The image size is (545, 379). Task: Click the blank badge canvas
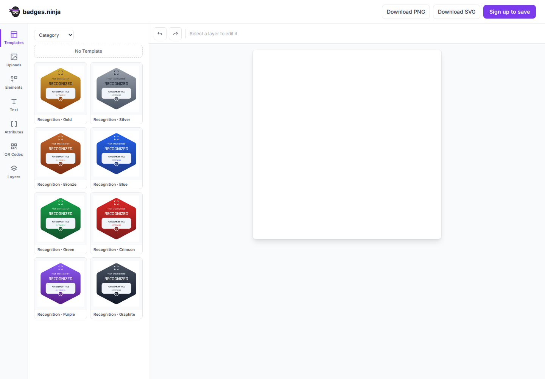[x=347, y=144]
